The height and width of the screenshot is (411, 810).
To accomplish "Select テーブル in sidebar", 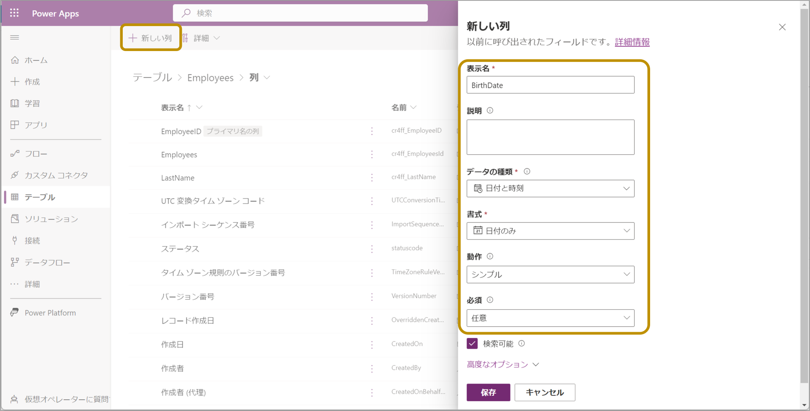I will [x=55, y=197].
